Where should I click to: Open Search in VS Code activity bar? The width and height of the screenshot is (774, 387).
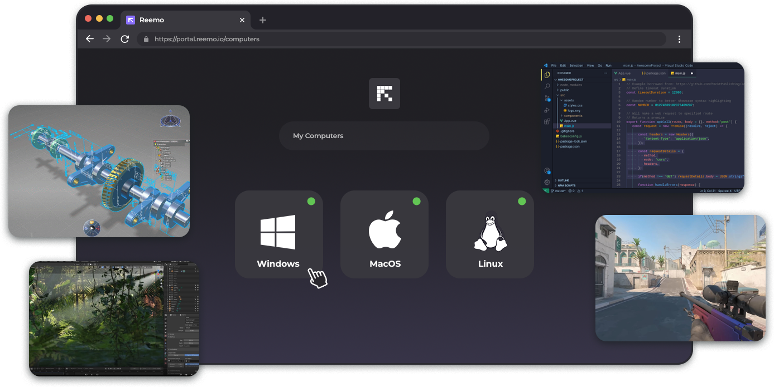(x=547, y=86)
